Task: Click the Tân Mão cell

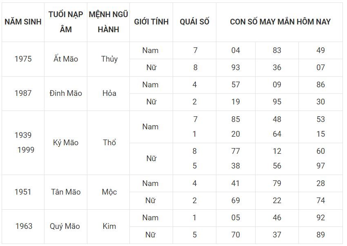Action: coord(66,192)
